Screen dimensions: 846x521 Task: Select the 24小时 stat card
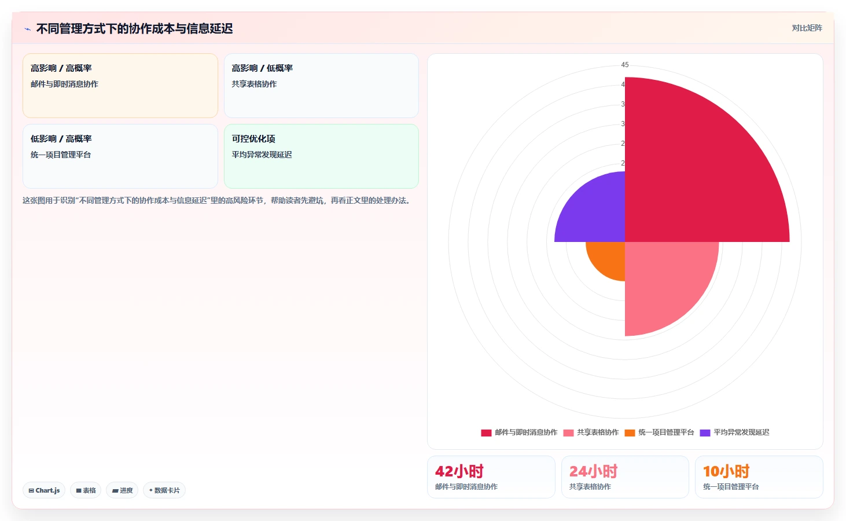coord(625,477)
